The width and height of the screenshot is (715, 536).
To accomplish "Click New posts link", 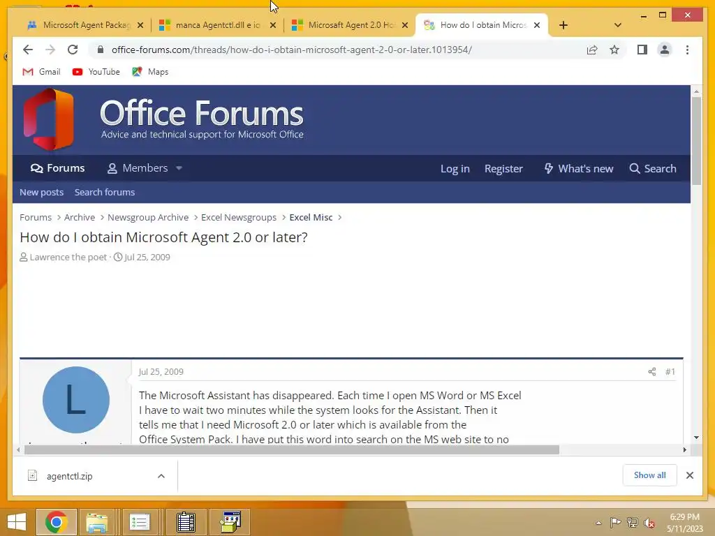I will coord(41,193).
